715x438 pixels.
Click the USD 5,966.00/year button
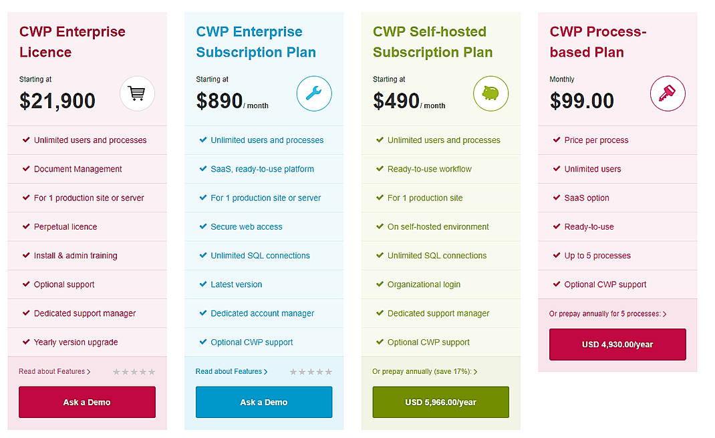[440, 402]
